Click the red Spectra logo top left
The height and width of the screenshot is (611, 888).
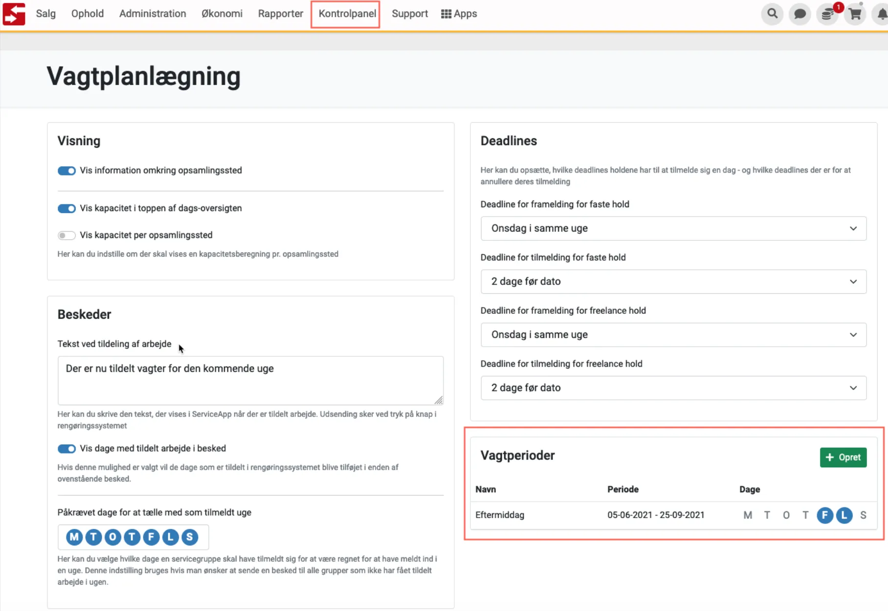coord(13,14)
